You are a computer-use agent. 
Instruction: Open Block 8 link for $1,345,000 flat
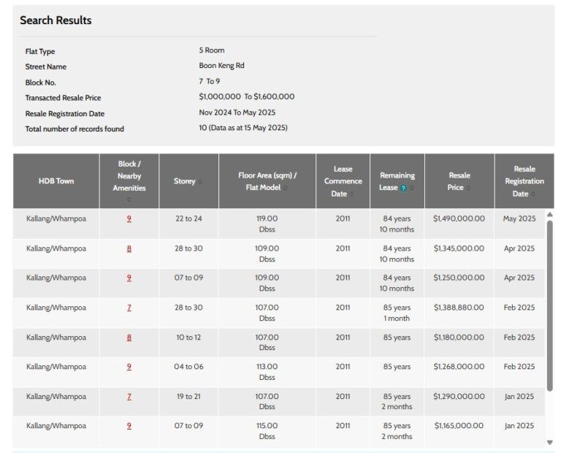tap(129, 248)
